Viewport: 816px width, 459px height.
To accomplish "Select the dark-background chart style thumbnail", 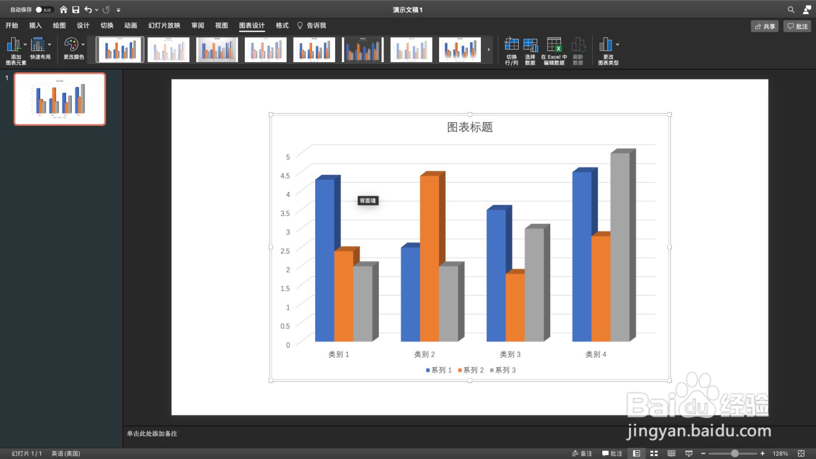I will tap(363, 49).
